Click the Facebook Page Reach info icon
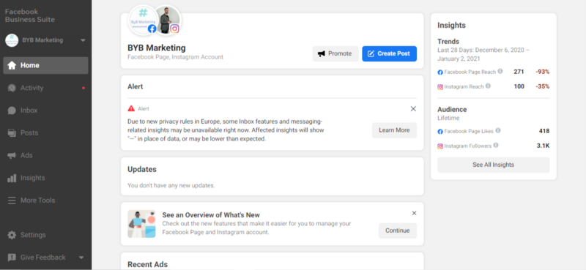The height and width of the screenshot is (270, 586). point(500,71)
